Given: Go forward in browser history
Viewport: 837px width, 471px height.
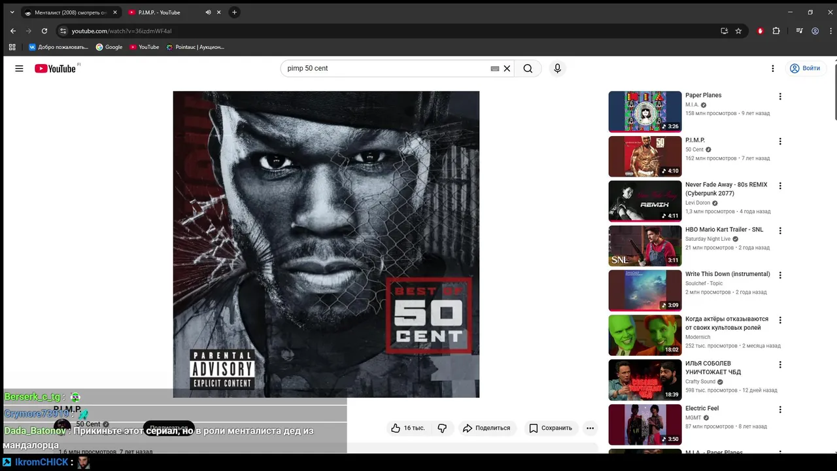Looking at the screenshot, I should [x=29, y=31].
